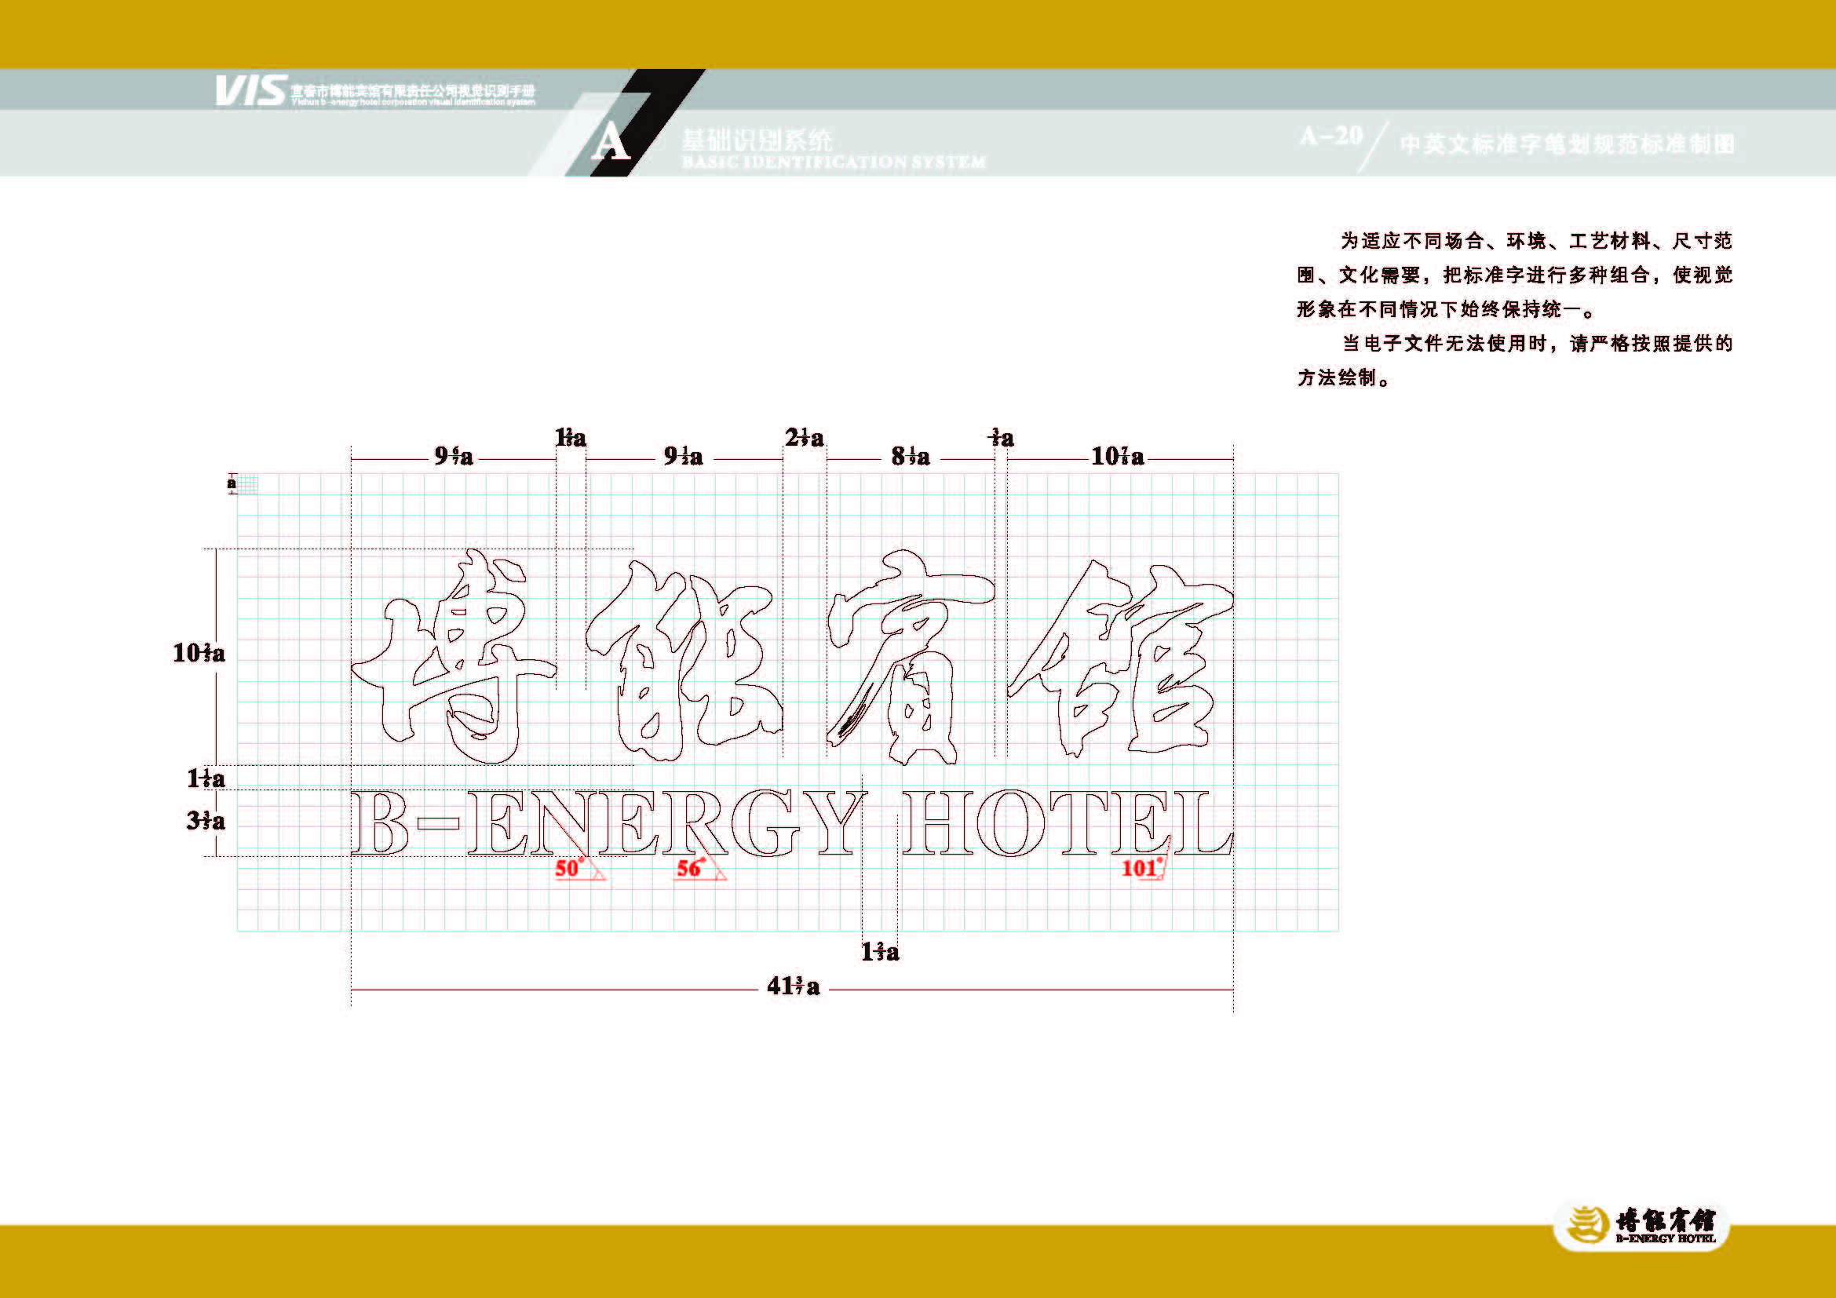This screenshot has height=1298, width=1836.
Task: Click the red angle label '50°'
Action: click(x=569, y=868)
